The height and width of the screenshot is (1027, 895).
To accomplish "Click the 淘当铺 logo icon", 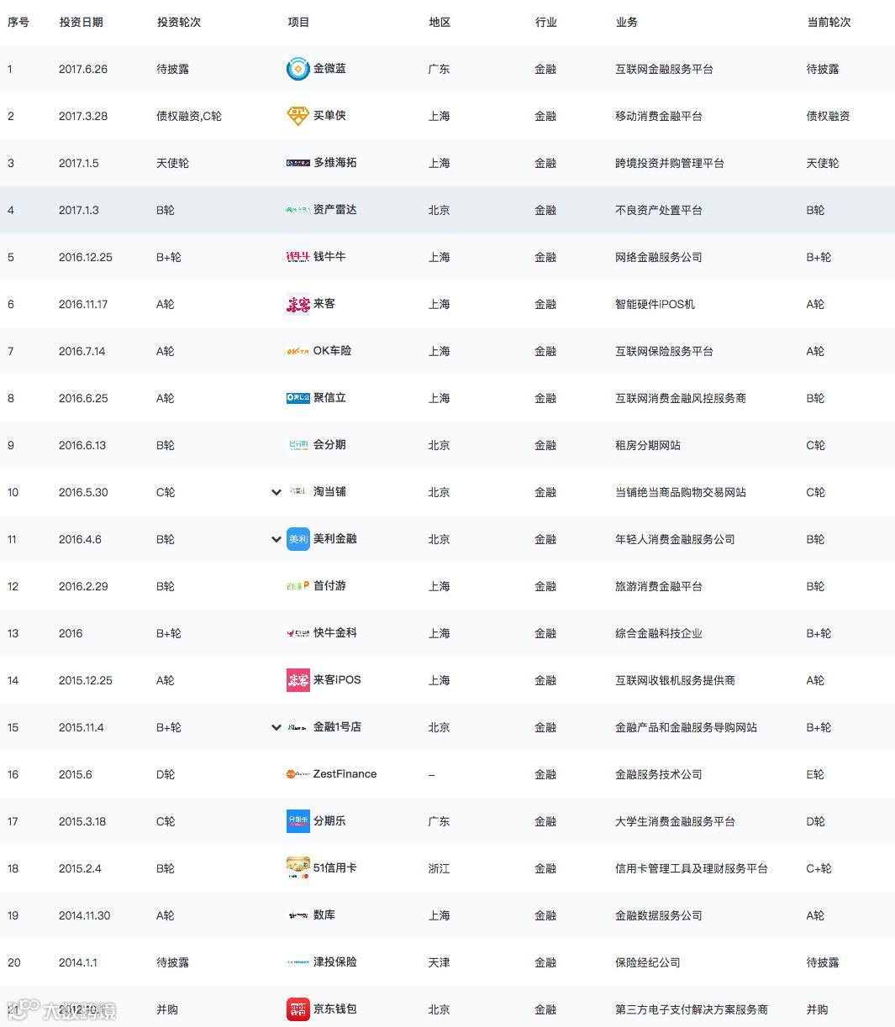I will pyautogui.click(x=298, y=492).
